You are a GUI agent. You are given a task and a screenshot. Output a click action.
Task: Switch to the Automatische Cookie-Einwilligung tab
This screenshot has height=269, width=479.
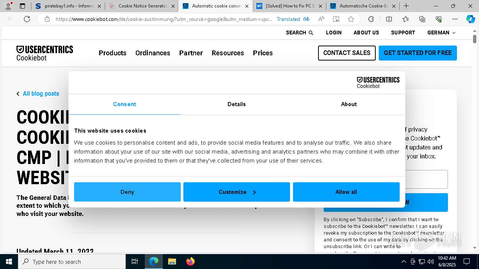pyautogui.click(x=363, y=6)
